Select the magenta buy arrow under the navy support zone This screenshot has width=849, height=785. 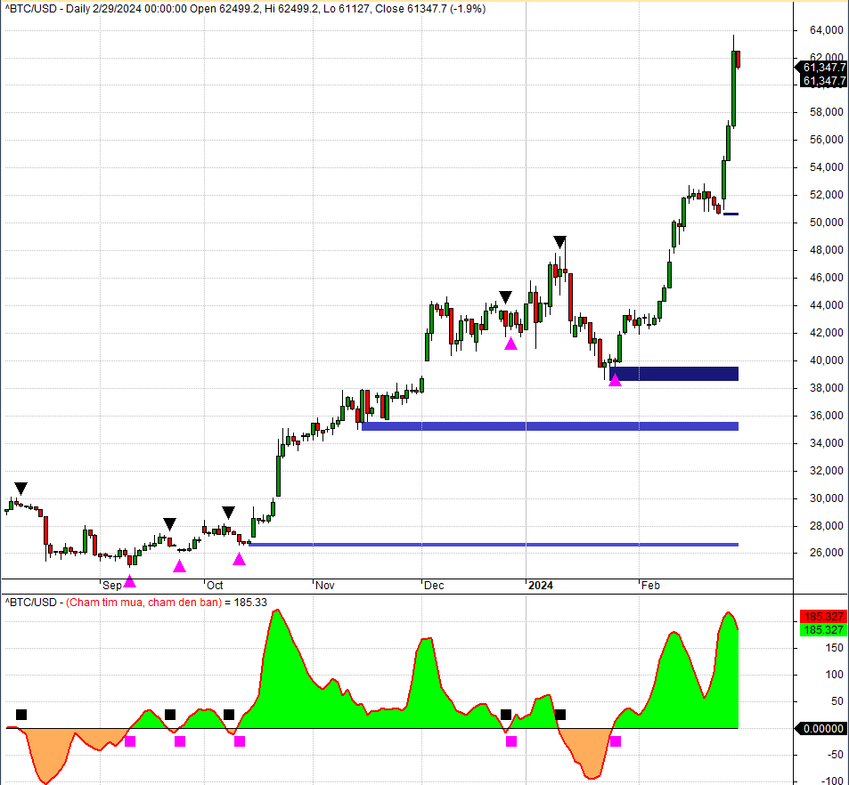click(615, 380)
